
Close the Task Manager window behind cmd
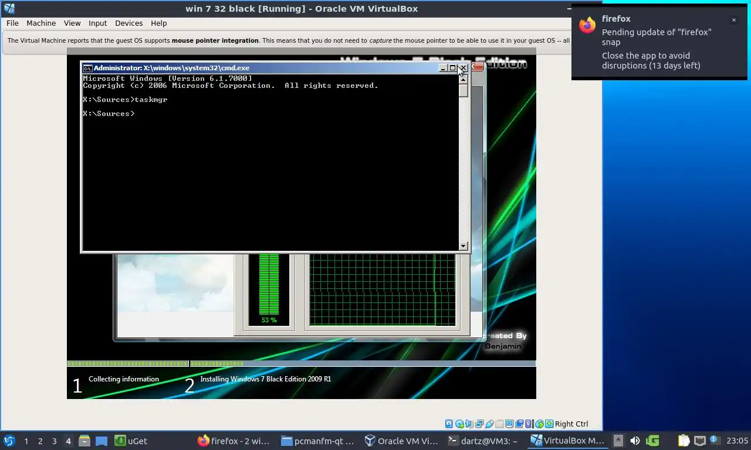tap(477, 67)
